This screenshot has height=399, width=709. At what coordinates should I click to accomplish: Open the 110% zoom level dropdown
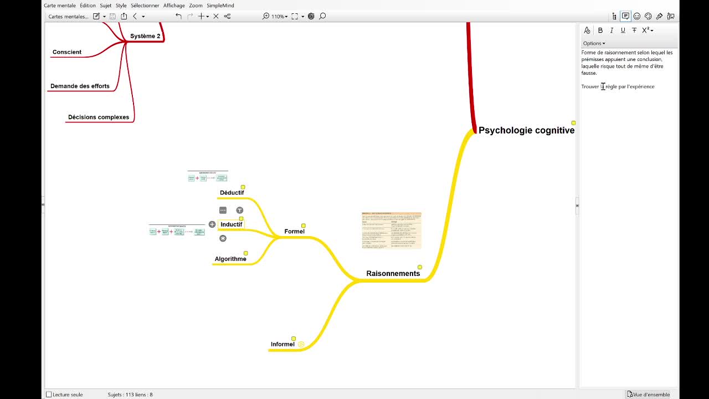click(x=280, y=17)
